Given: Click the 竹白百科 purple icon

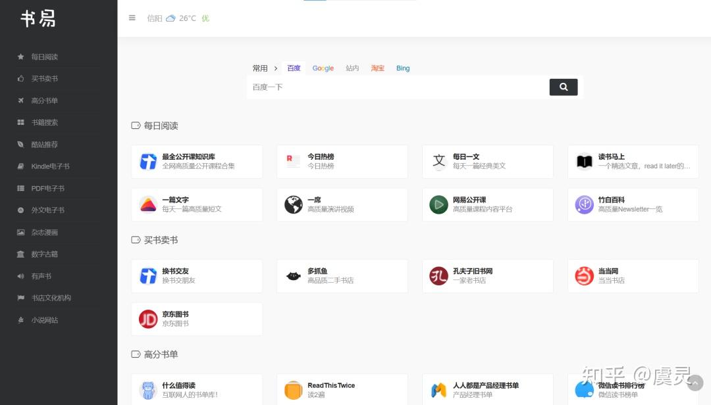Looking at the screenshot, I should [x=584, y=204].
